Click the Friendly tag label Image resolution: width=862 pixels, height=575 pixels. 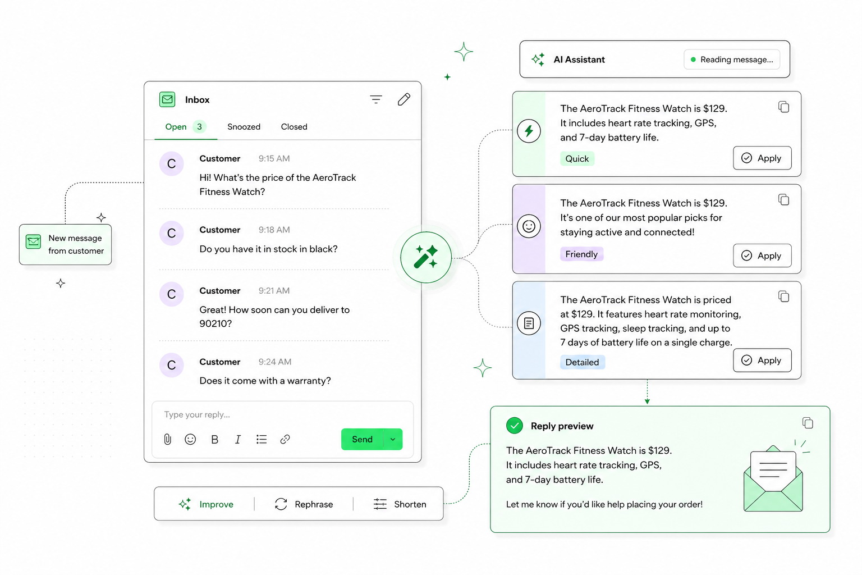point(581,254)
